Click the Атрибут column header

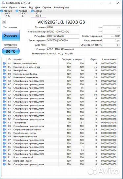point(17,59)
